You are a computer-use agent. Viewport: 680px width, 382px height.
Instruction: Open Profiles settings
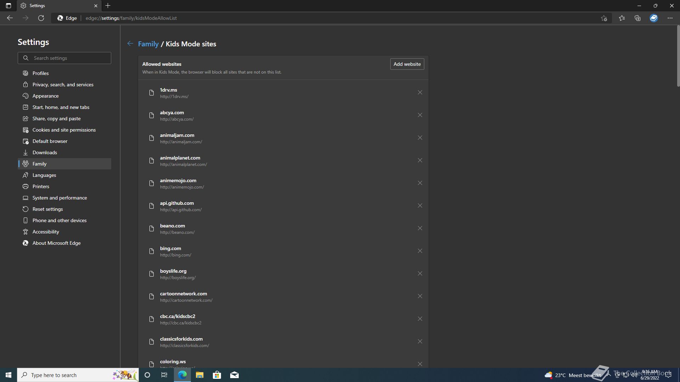click(64, 73)
